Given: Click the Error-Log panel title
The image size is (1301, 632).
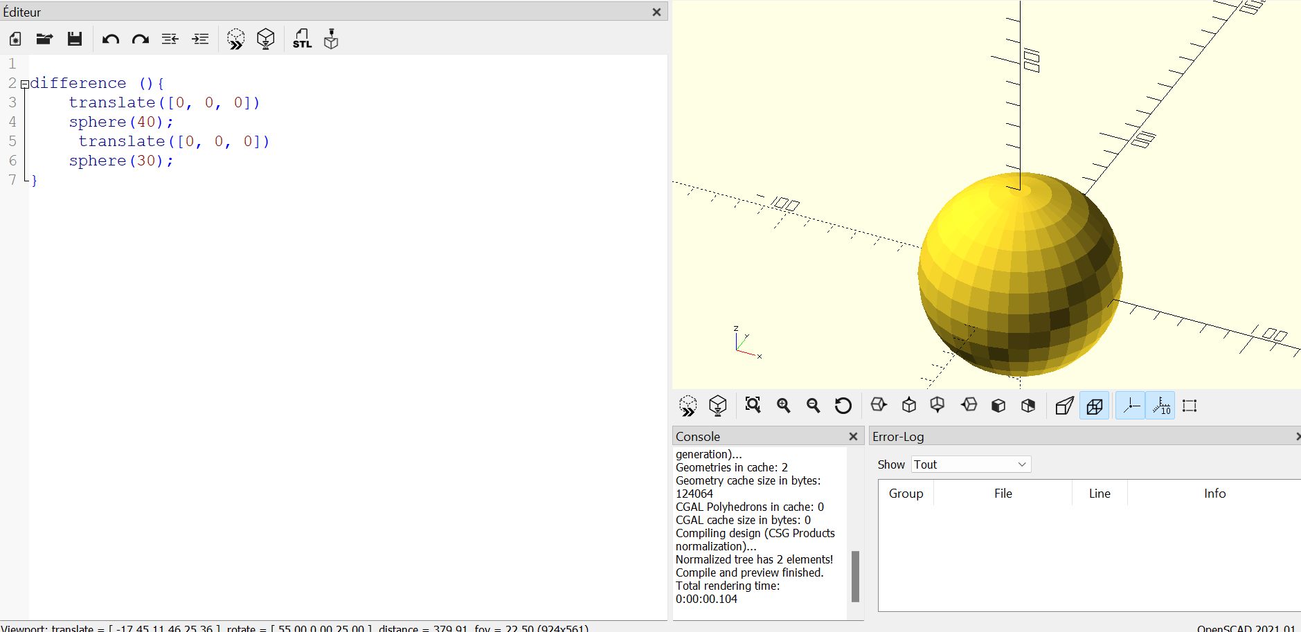Looking at the screenshot, I should (x=898, y=436).
